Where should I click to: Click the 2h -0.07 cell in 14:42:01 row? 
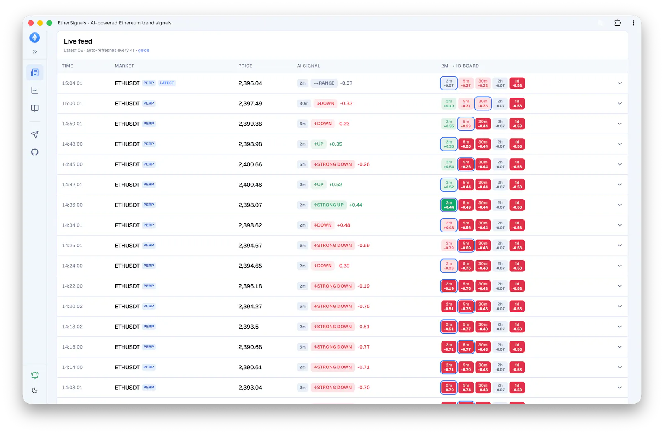click(x=500, y=185)
